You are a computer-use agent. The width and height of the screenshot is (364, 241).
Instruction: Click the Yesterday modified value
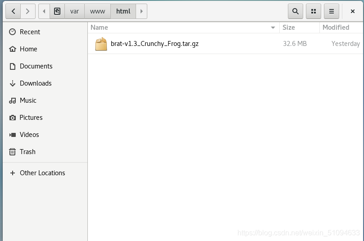[x=346, y=44]
